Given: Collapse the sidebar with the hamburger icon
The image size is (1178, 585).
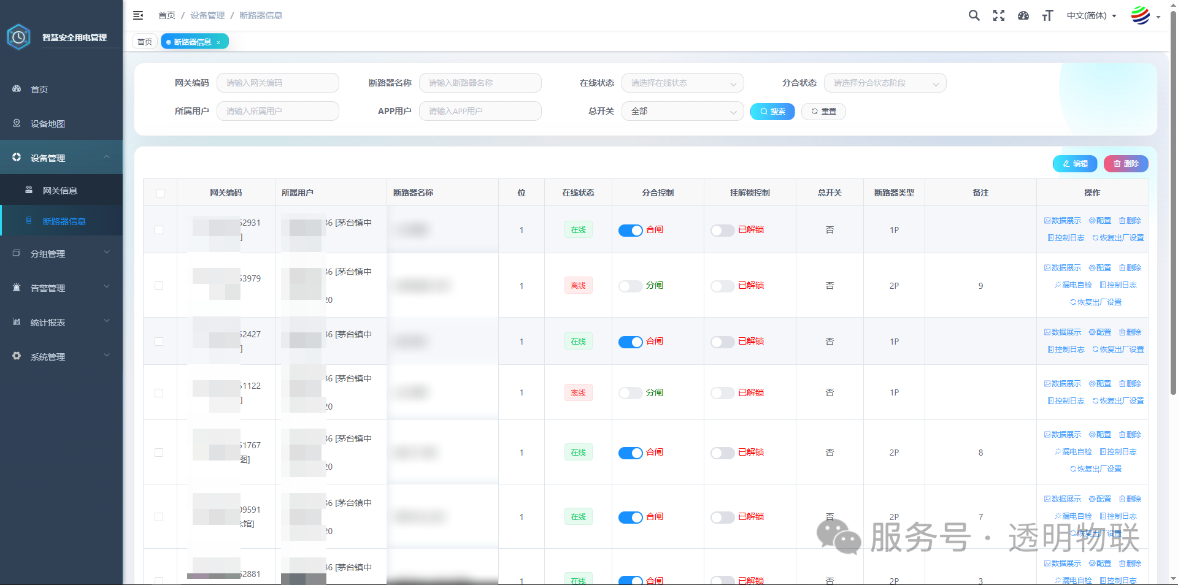Looking at the screenshot, I should pos(138,15).
